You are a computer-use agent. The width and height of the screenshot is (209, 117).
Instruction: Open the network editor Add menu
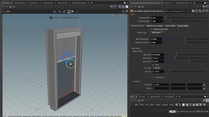click(137, 105)
